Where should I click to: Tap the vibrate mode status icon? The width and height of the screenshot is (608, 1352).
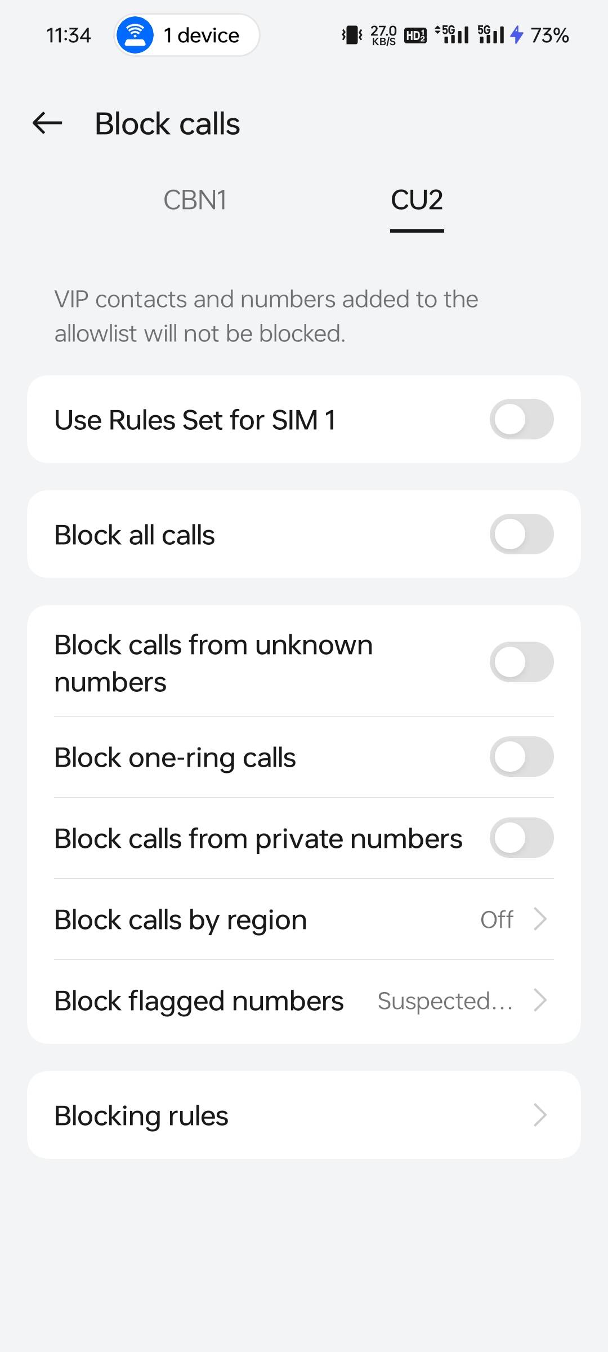pos(352,35)
